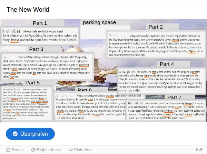The height and width of the screenshot is (154, 207).
Task: Click the underlined word 'agreement'
Action: pyautogui.click(x=84, y=65)
